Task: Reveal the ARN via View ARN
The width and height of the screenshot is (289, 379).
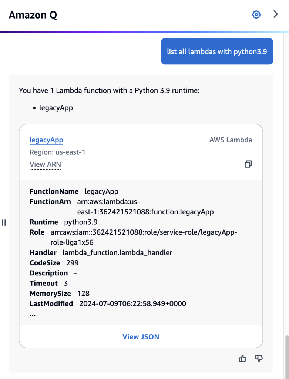Action: pos(45,164)
